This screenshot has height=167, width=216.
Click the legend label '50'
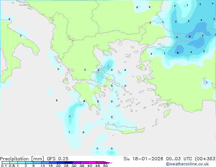106,166
